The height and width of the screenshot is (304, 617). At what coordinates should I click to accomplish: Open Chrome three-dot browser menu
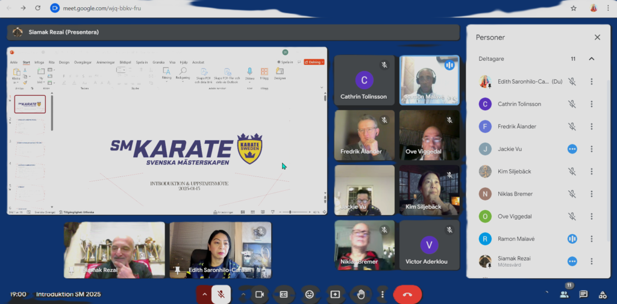(x=609, y=8)
